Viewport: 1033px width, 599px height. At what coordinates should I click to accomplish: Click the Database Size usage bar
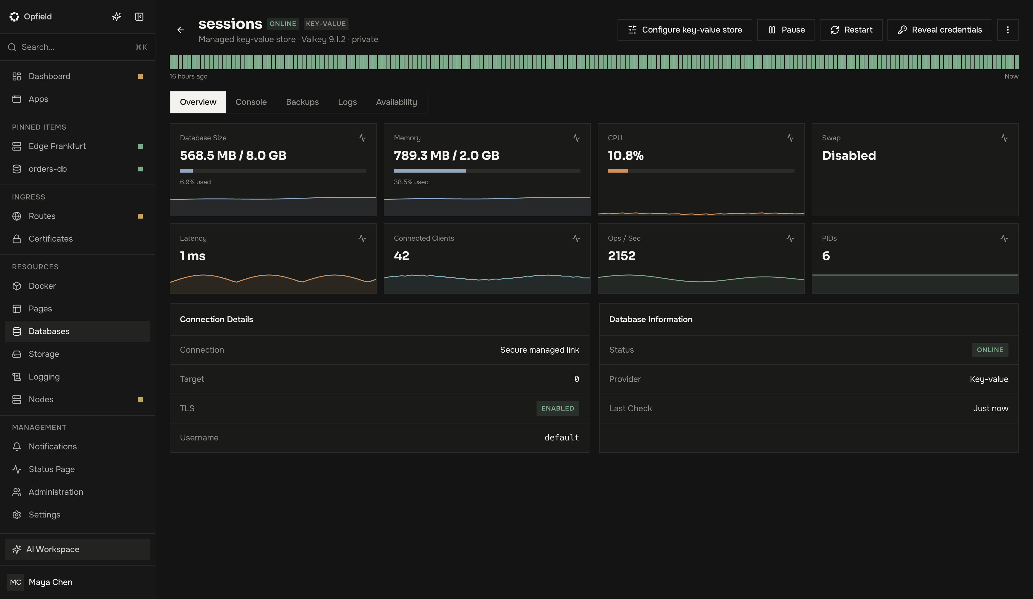tap(273, 171)
